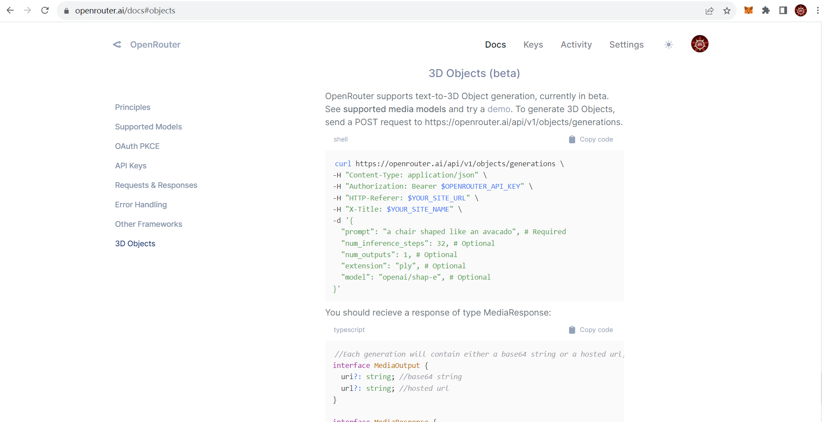
Task: Click the curl command line
Action: pos(449,164)
